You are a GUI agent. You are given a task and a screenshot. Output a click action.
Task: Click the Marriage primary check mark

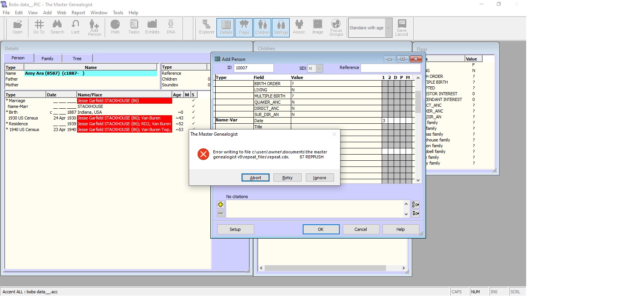pyautogui.click(x=193, y=101)
